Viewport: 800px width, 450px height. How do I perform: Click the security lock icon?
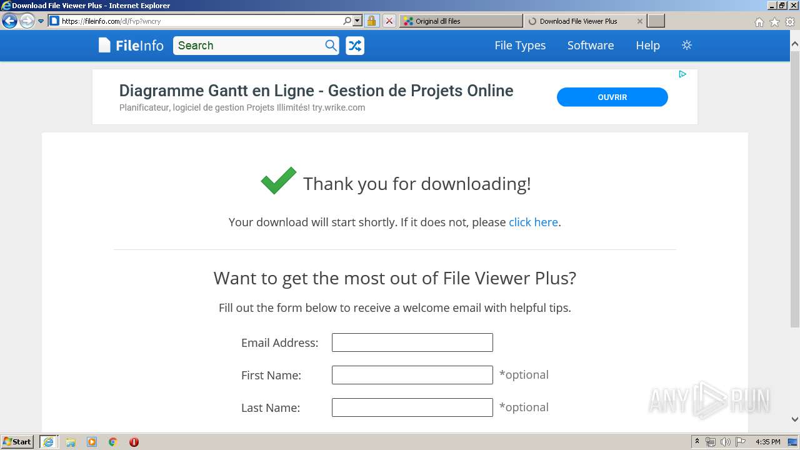371,21
